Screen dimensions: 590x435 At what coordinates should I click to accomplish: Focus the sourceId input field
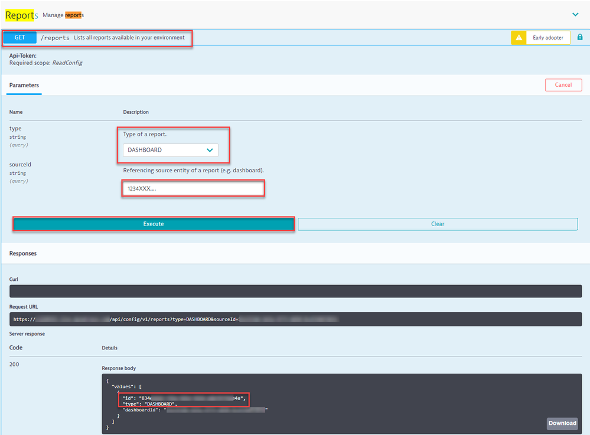click(x=193, y=189)
